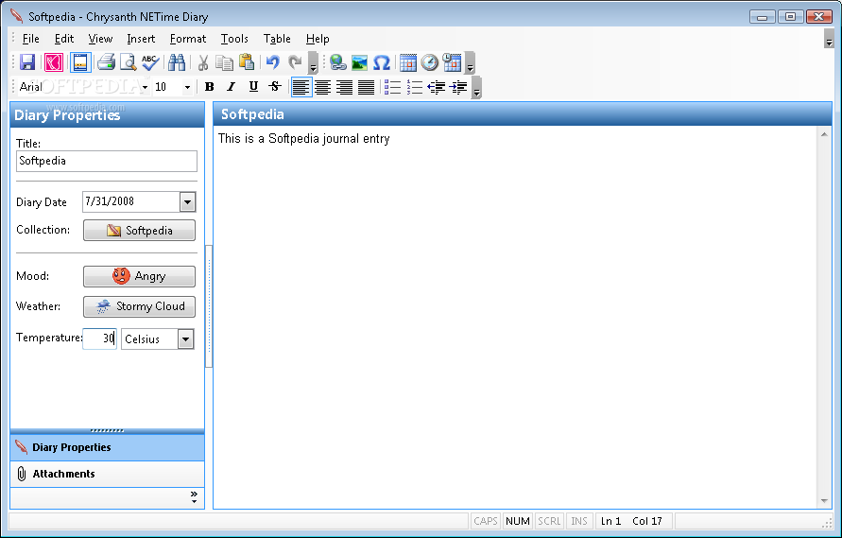Image resolution: width=842 pixels, height=538 pixels.
Task: Insert date using calendar icon
Action: tap(408, 62)
